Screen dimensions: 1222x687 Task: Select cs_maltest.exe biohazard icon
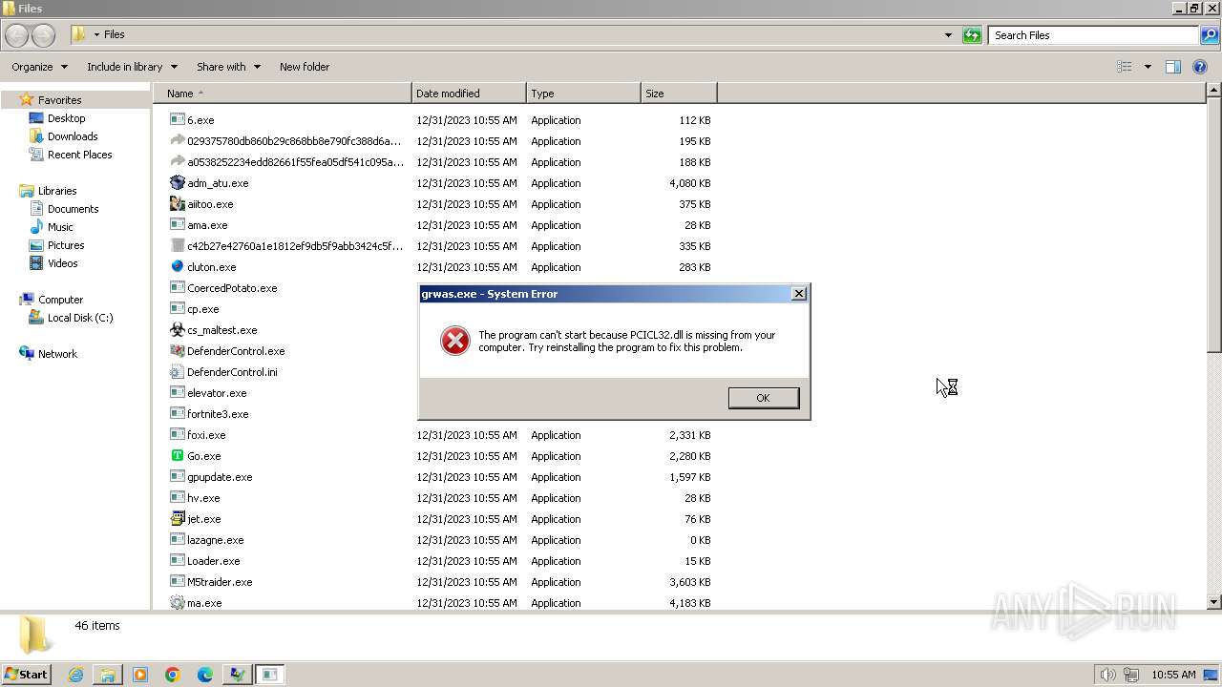[x=177, y=330]
